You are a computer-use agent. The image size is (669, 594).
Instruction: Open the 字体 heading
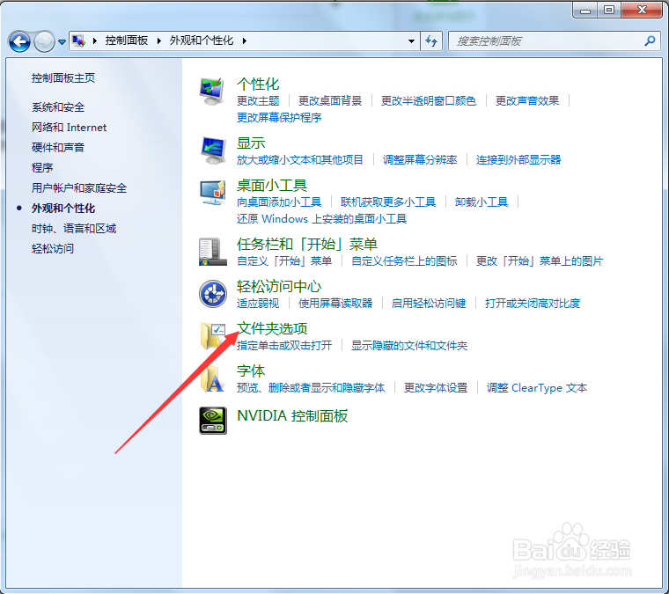point(251,370)
